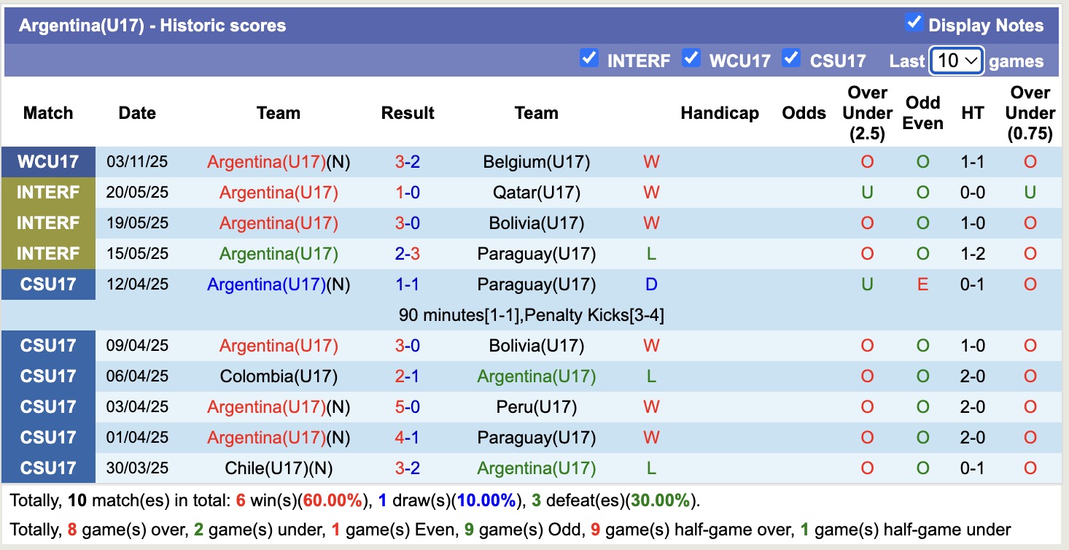Click CSU17 label on 30/03/25 row
Screen dimensions: 1069x550
point(48,468)
